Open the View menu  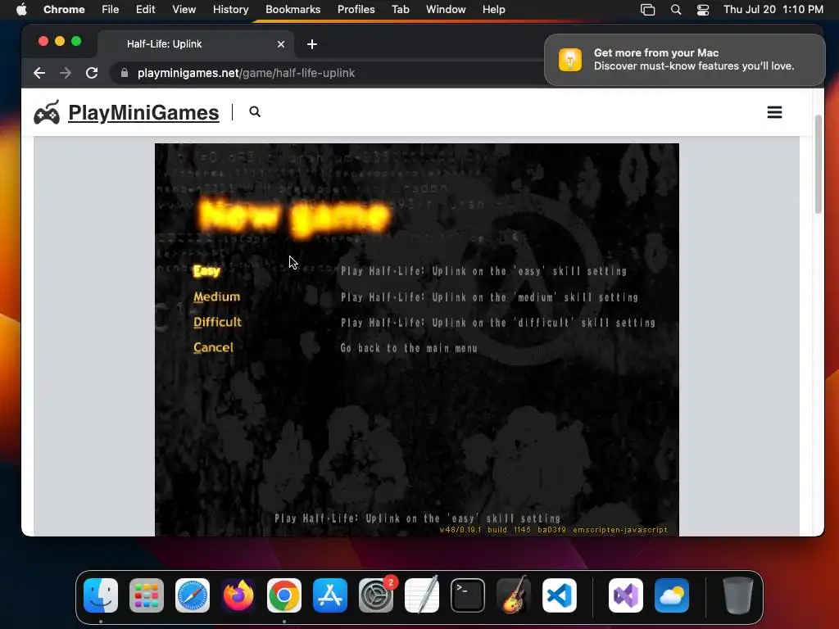coord(184,10)
